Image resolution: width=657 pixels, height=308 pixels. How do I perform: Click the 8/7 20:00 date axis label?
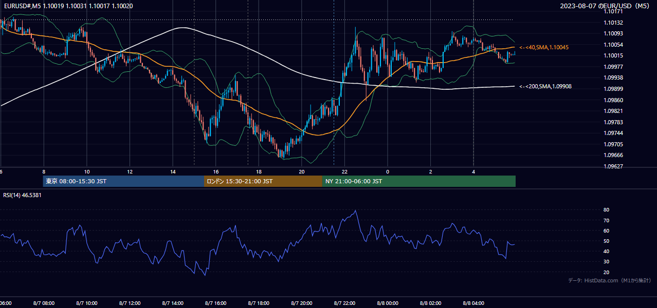(x=302, y=303)
